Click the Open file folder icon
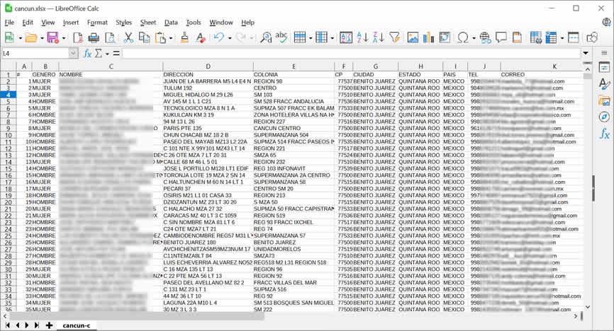Viewport: 614px width, 331px height. tap(31, 37)
